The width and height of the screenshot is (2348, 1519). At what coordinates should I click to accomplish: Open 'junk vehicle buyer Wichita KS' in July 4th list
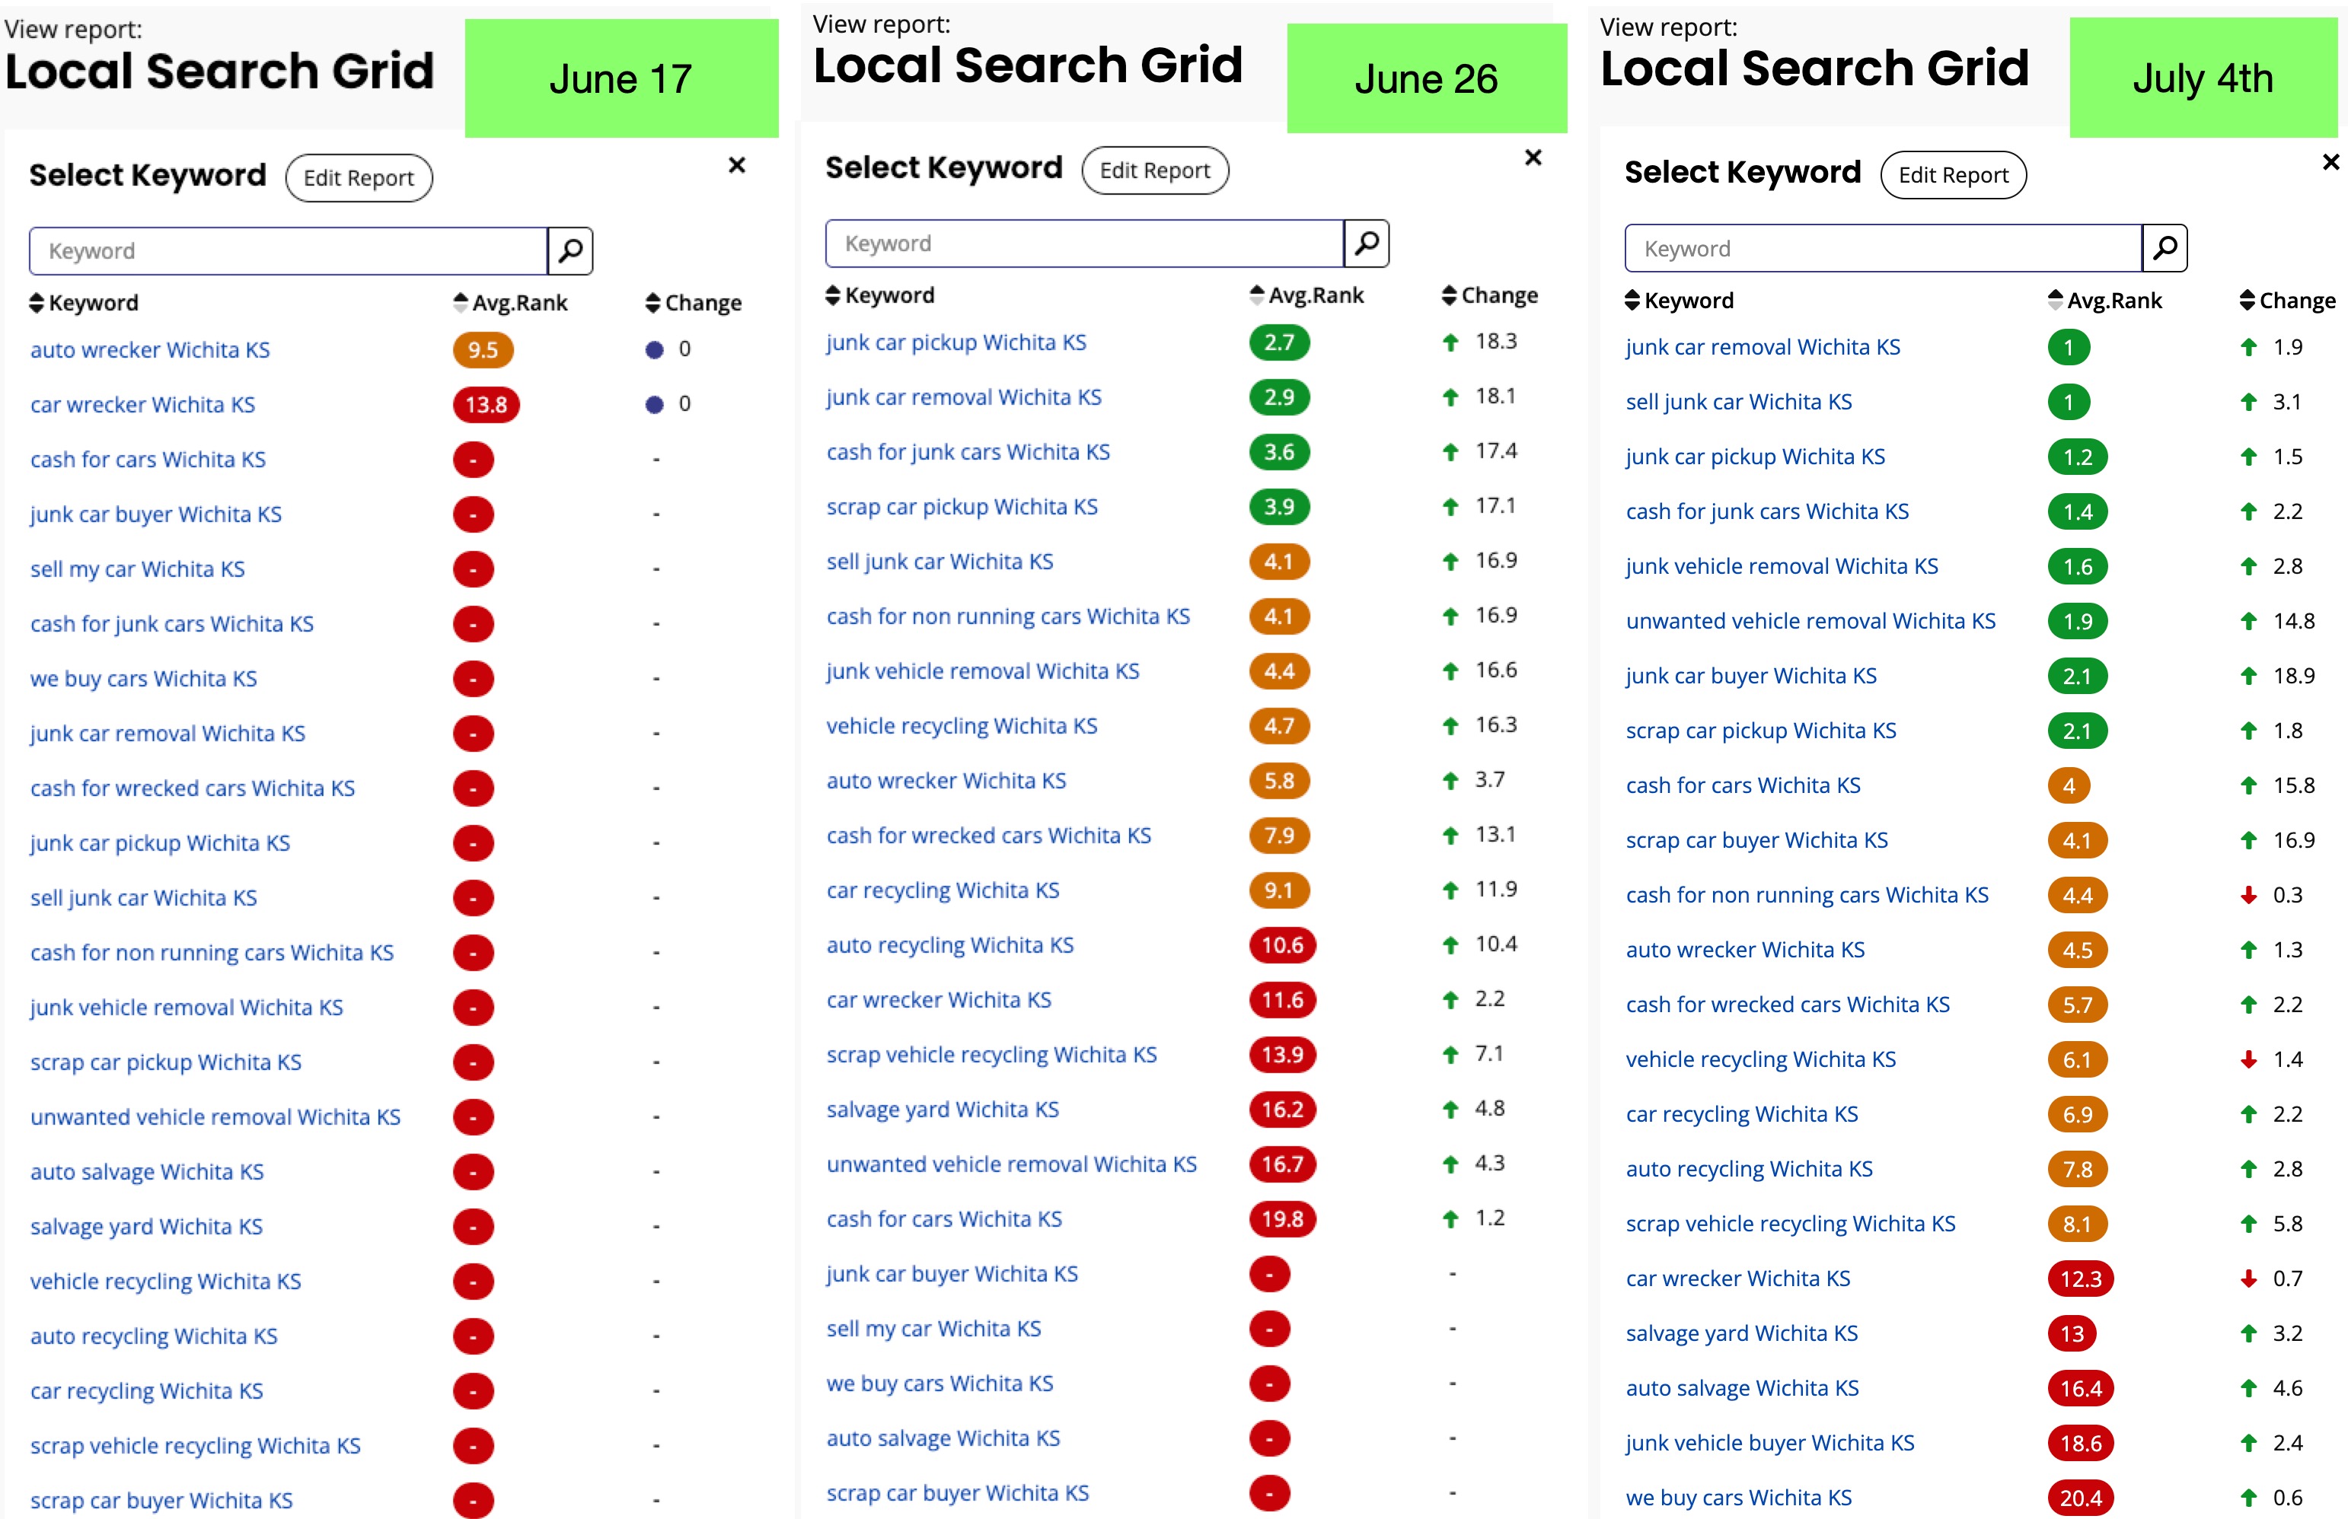(1770, 1443)
